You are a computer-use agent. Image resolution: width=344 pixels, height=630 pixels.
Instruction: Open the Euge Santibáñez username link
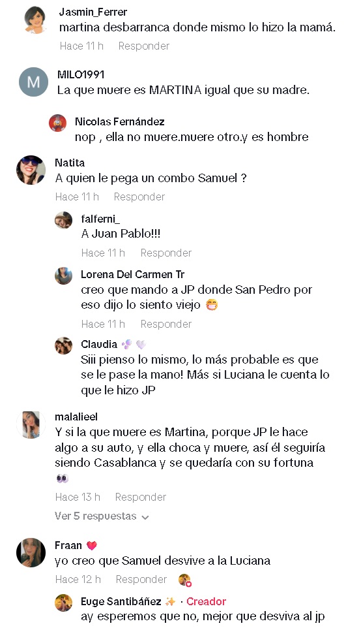click(121, 601)
